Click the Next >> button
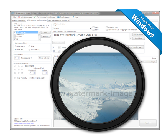Screen dimensions: 166x134 tap(148, 123)
